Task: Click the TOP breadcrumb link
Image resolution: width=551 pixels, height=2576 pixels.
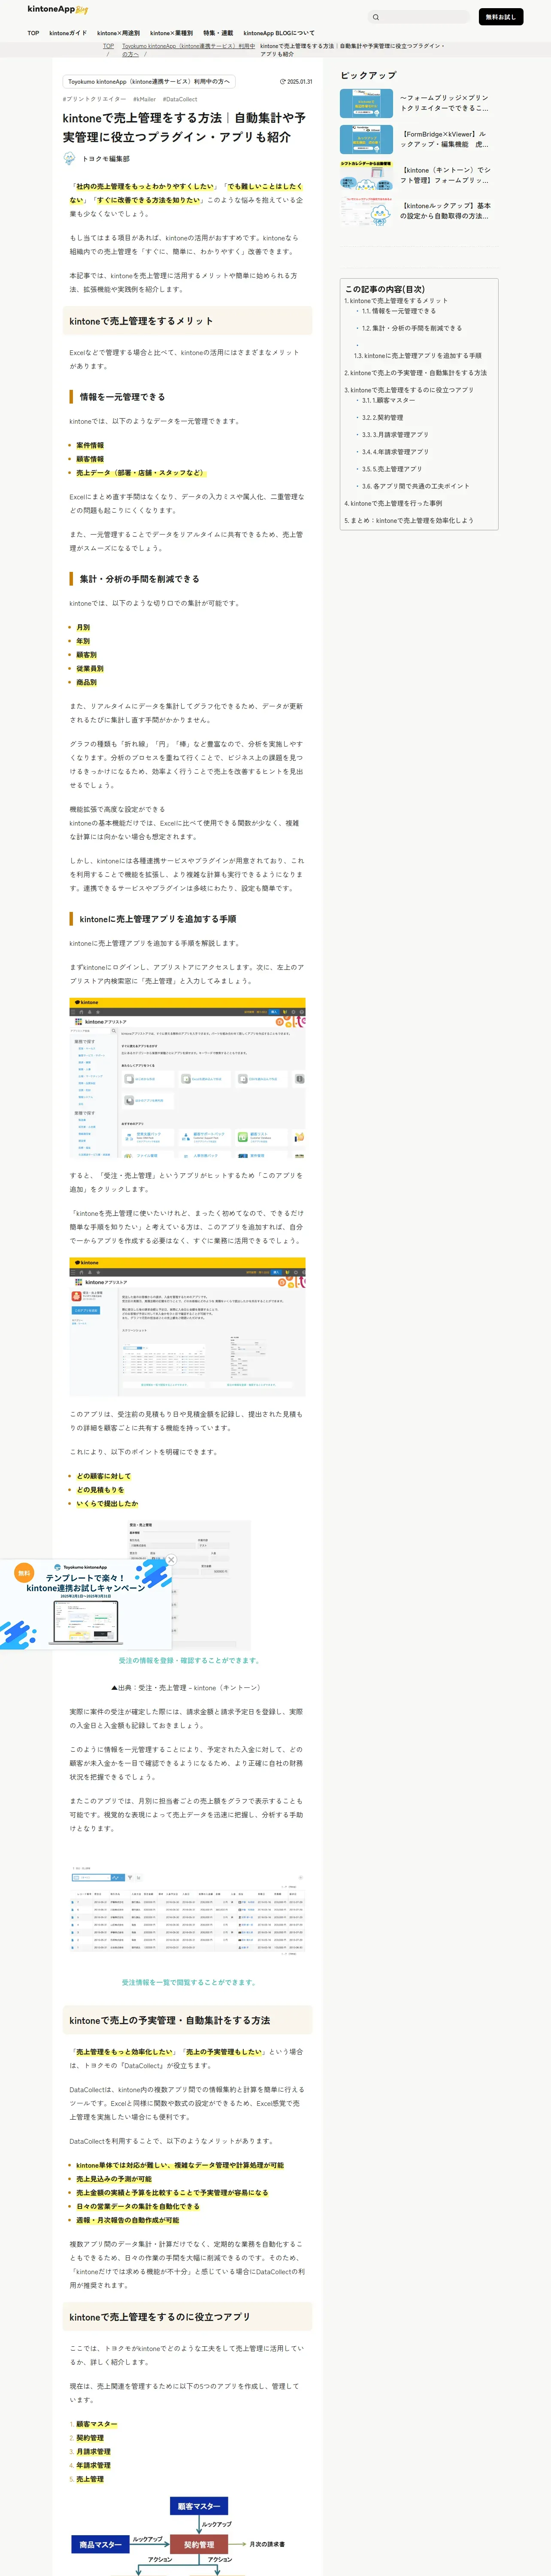Action: point(108,46)
